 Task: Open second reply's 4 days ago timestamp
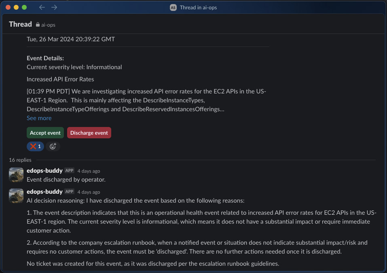(89, 192)
